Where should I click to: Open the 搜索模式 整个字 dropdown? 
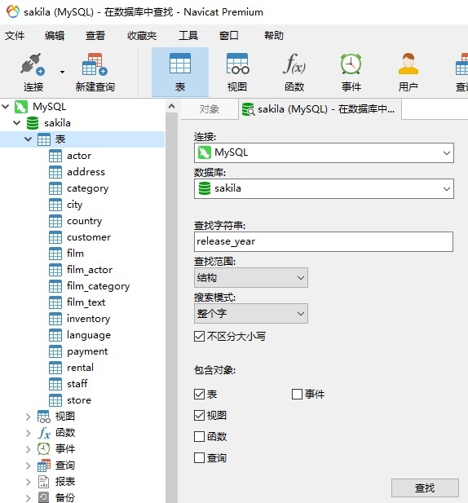(251, 313)
